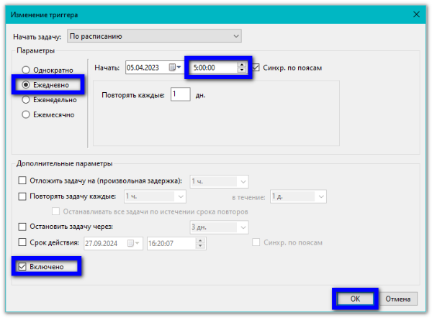This screenshot has height=318, width=432.
Task: Toggle the Включено checkbox
Action: coord(22,267)
